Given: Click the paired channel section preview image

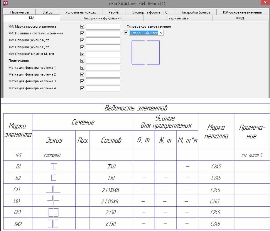Looking at the screenshot, I should click(146, 52).
